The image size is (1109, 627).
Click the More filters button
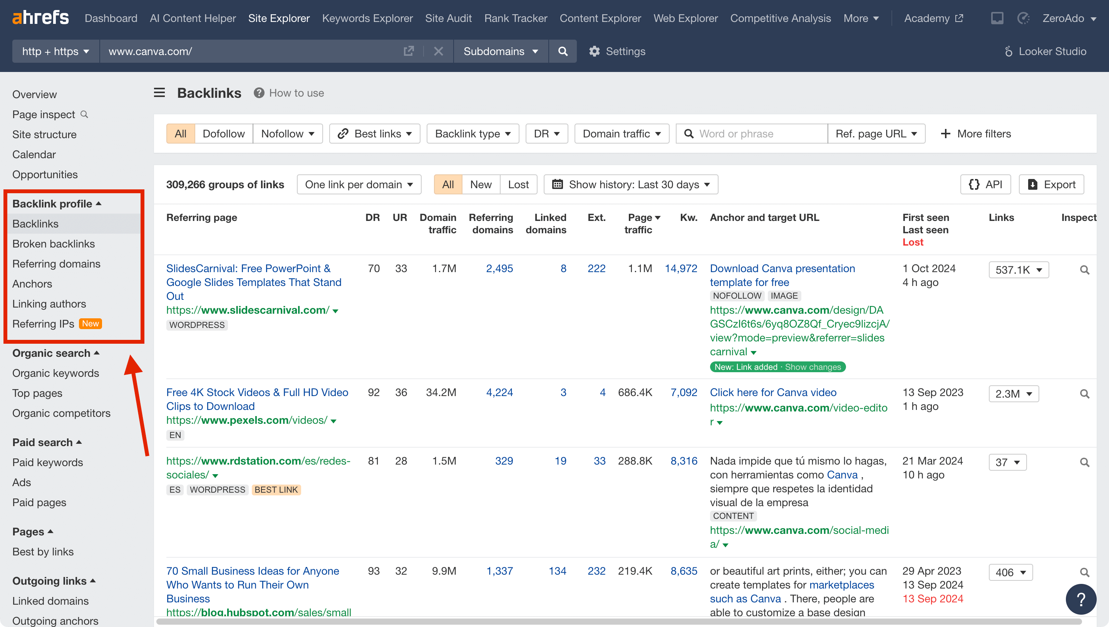click(x=975, y=134)
